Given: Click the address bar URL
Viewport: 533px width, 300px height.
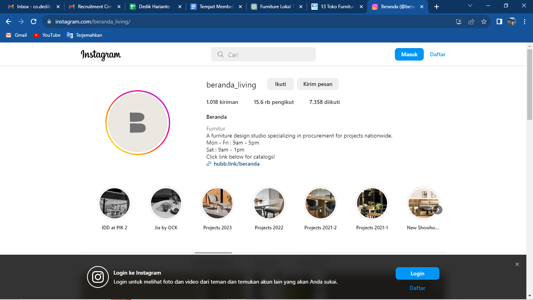Looking at the screenshot, I should [93, 21].
